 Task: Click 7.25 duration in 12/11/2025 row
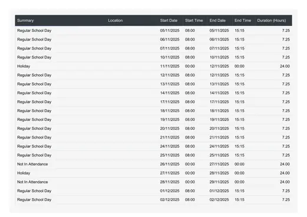pos(286,75)
